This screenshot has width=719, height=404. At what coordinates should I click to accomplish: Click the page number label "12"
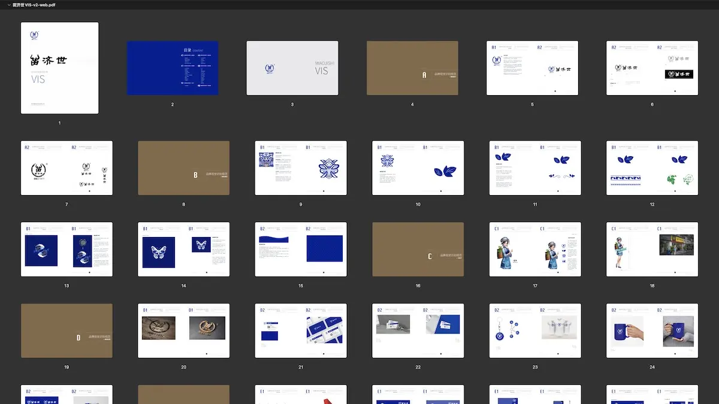coord(652,204)
